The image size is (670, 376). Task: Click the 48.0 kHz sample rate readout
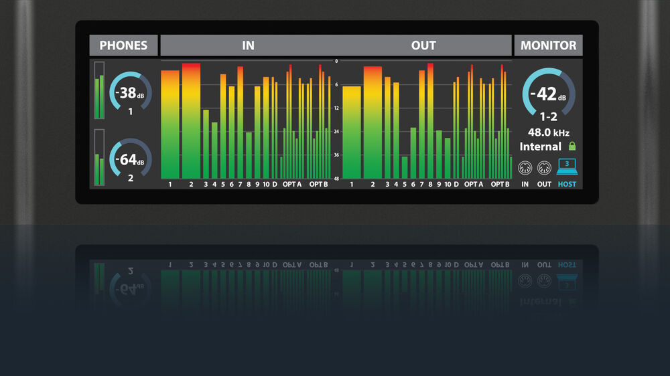tap(548, 132)
